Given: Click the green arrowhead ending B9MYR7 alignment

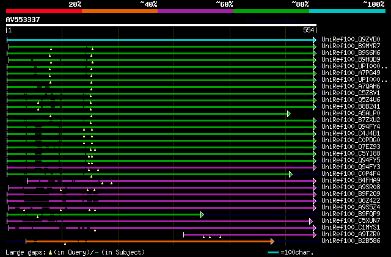Looking at the screenshot, I should [x=315, y=46].
